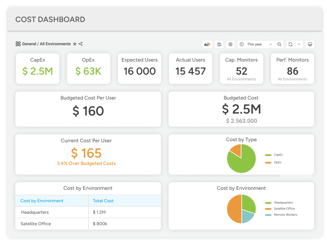Viewport: 327px width, 245px height.
Task: Click the Cost by Type panel title
Action: click(x=241, y=140)
